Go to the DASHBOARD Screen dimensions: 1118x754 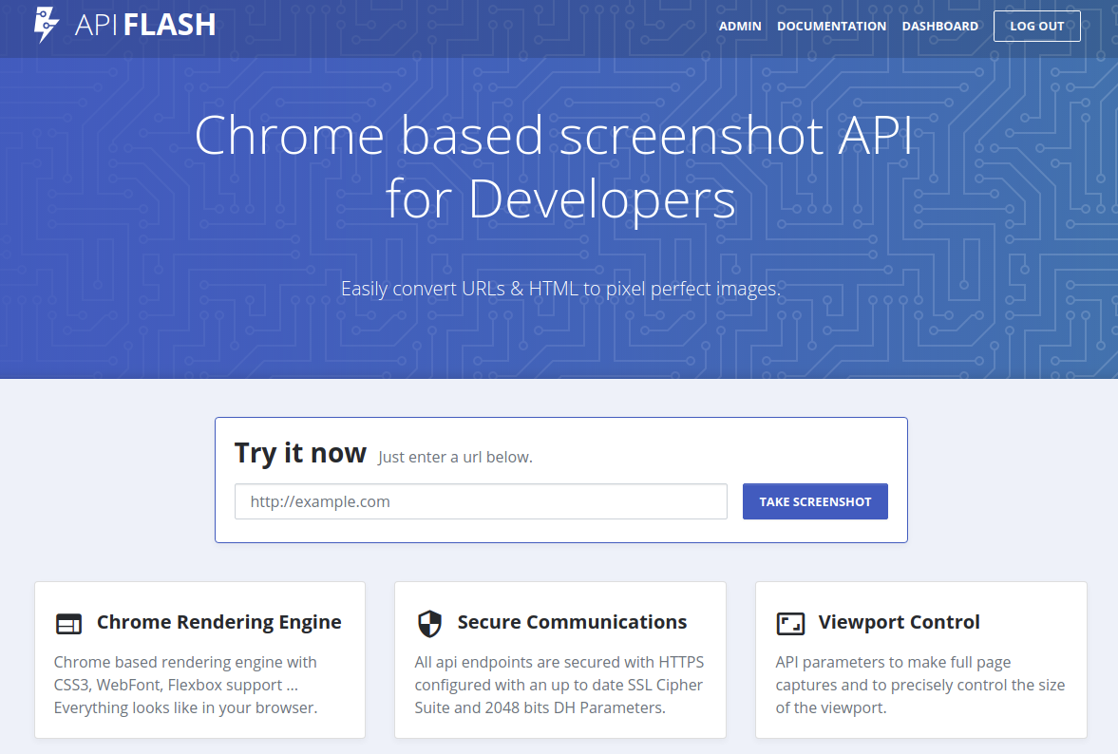(x=939, y=27)
